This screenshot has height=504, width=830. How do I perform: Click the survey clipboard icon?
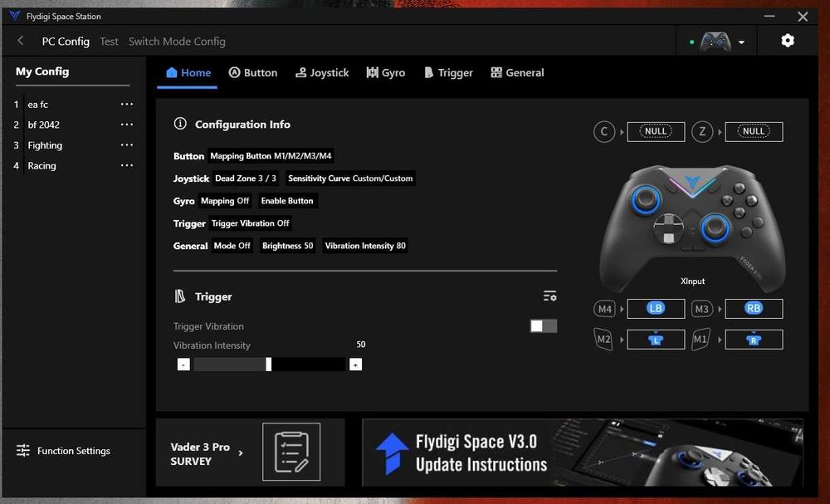point(291,452)
